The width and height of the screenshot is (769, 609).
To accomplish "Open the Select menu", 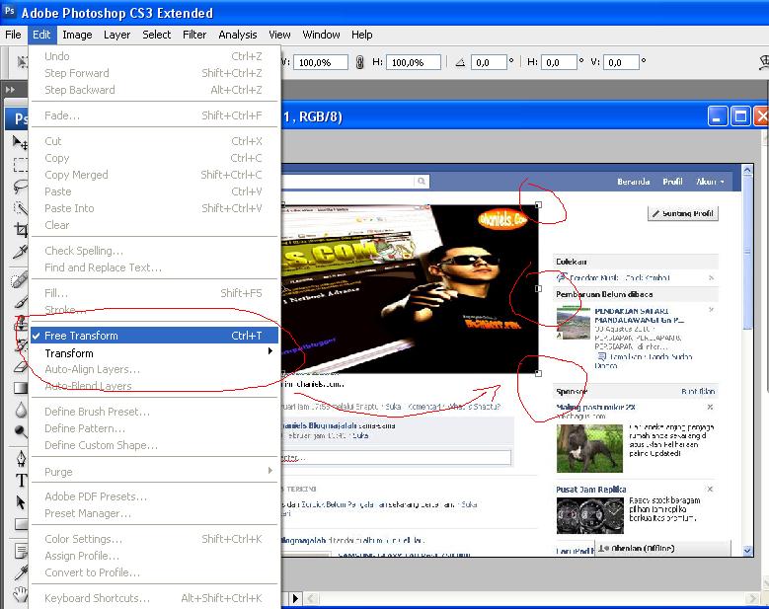I will (156, 35).
